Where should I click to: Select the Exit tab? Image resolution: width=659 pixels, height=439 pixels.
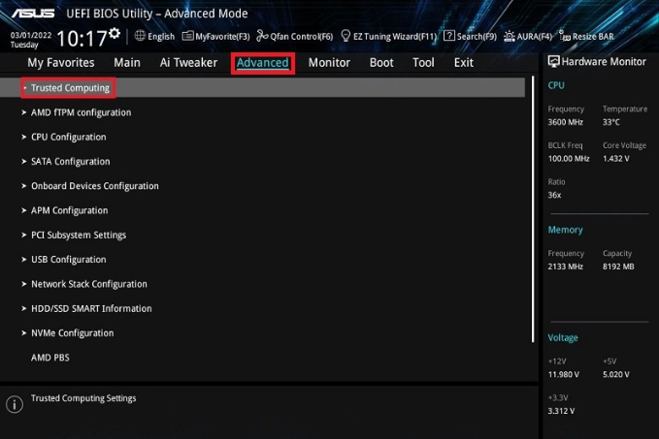[464, 63]
